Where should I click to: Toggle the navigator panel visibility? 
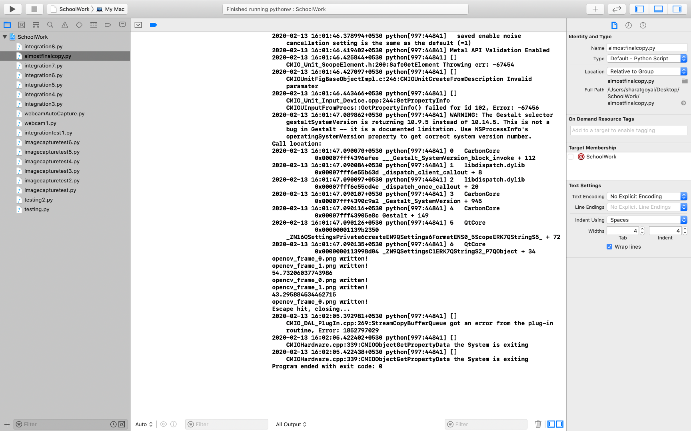pos(640,9)
